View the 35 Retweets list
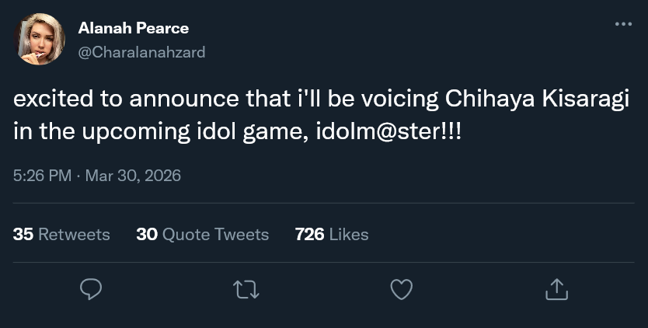648x328 pixels. (x=62, y=234)
